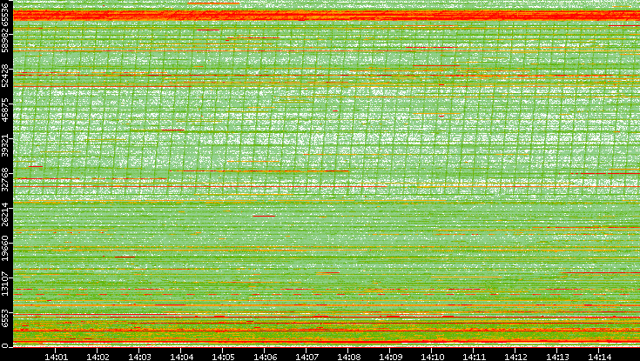Select the 32768 vertical axis label

(4, 179)
